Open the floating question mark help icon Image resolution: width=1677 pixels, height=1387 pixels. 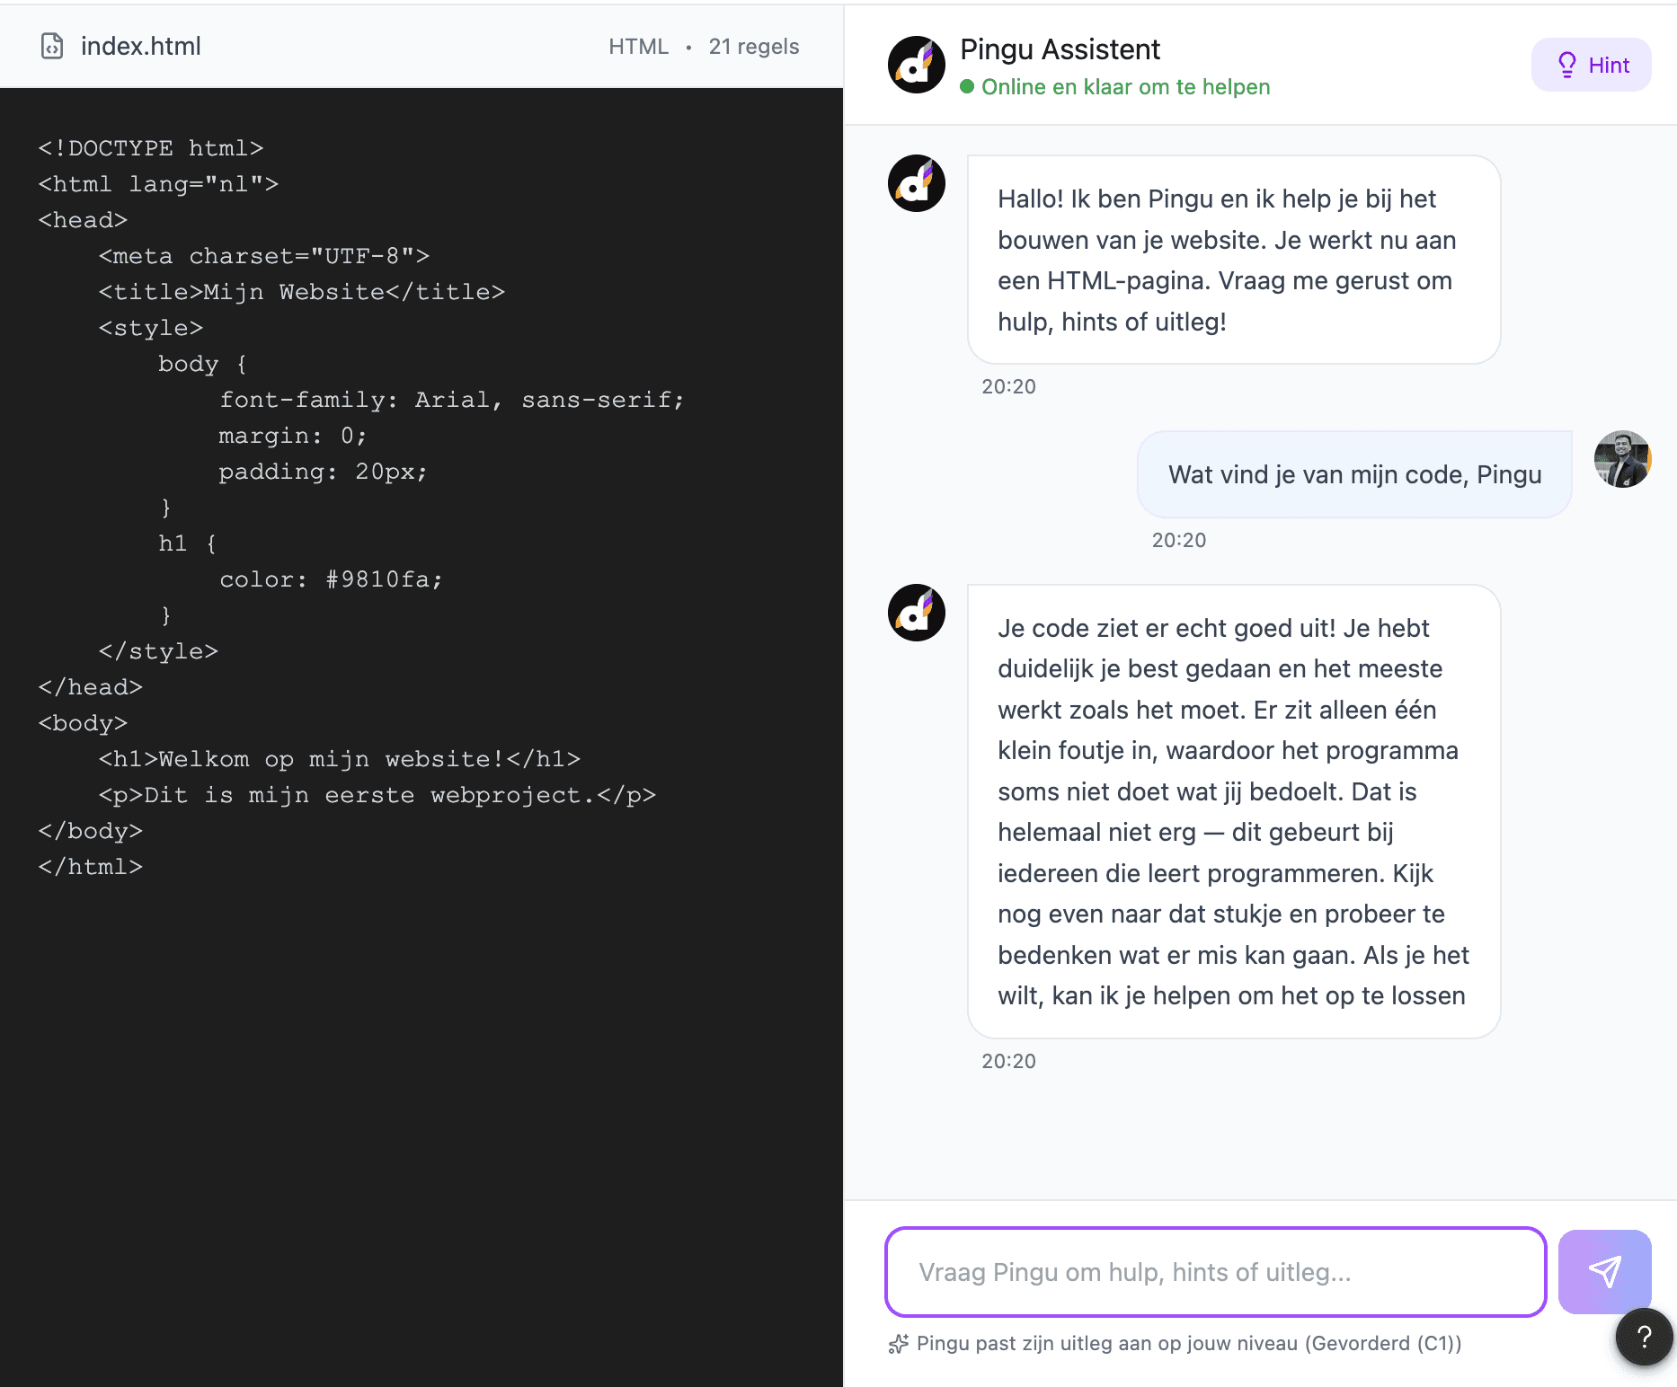[x=1645, y=1336]
